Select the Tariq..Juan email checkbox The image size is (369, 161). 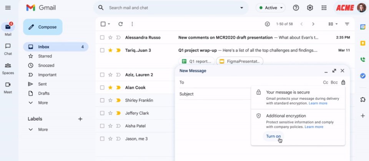coord(102,50)
